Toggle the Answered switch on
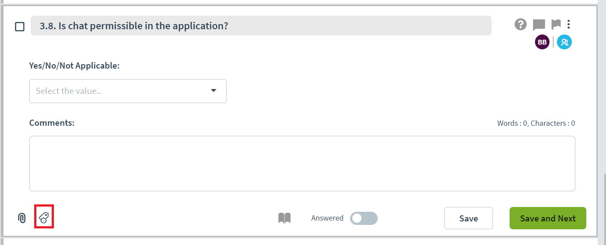This screenshot has height=245, width=606. click(364, 218)
